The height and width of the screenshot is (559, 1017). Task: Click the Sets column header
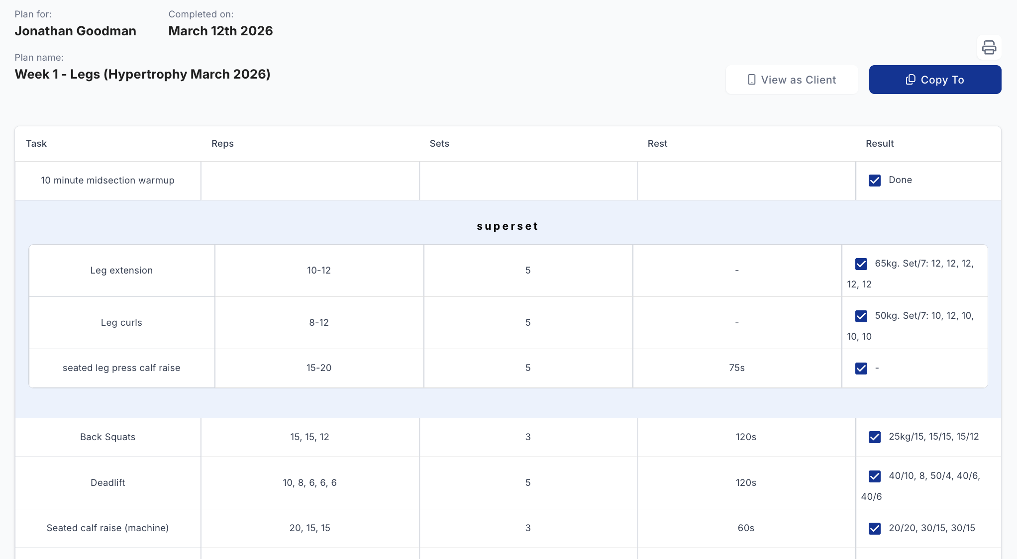tap(439, 144)
